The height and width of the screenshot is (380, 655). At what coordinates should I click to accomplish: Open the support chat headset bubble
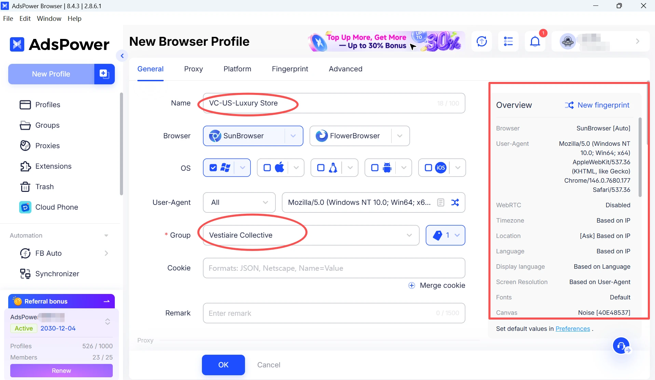tap(621, 346)
